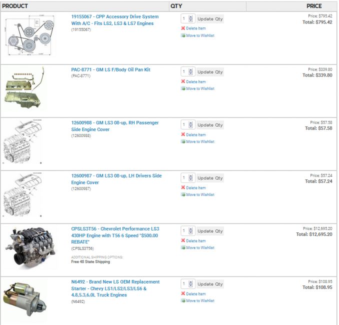Image resolution: width=339 pixels, height=325 pixels.
Task: Click the wishlist icon in the PAC-8771 row
Action: (x=183, y=88)
